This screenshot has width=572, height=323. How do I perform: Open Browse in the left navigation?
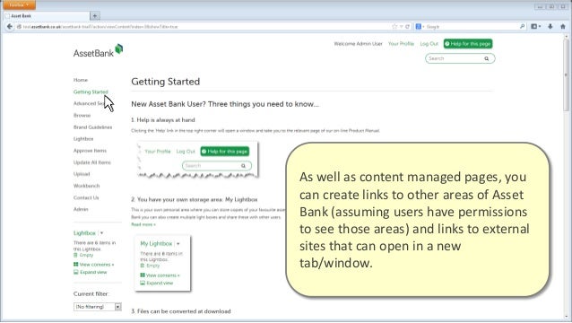coord(82,116)
